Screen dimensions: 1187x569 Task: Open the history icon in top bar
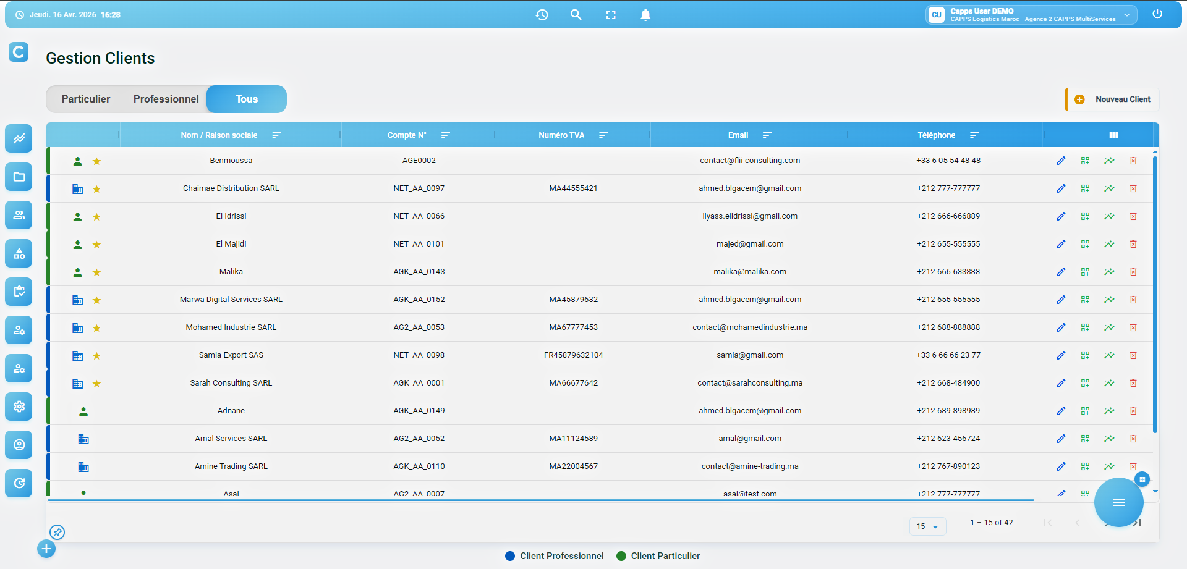coord(542,15)
